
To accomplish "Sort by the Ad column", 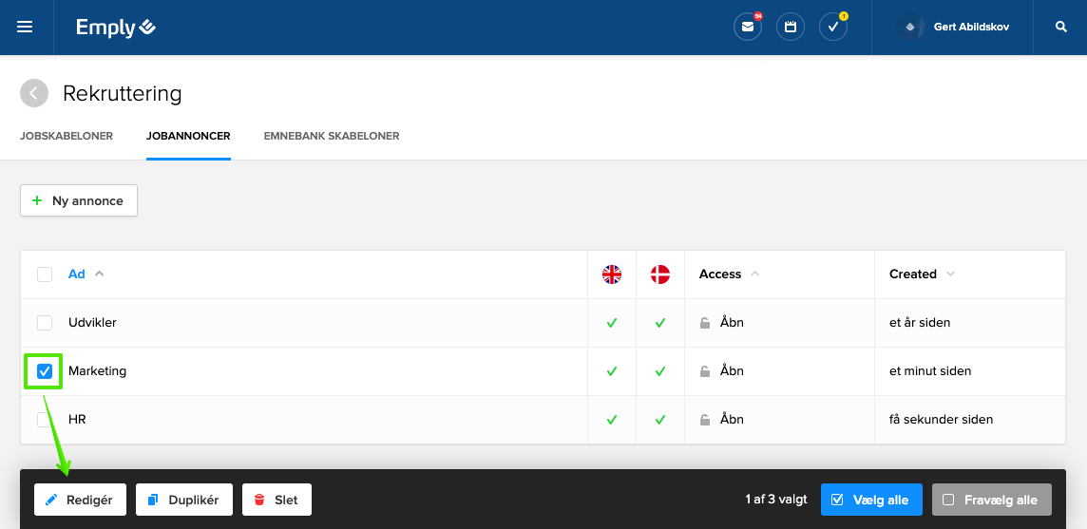I will point(77,274).
